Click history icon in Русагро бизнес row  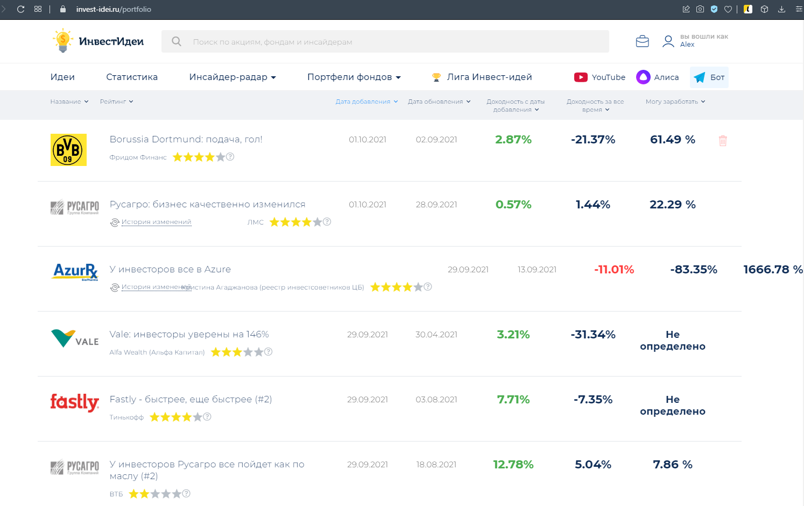coord(115,222)
